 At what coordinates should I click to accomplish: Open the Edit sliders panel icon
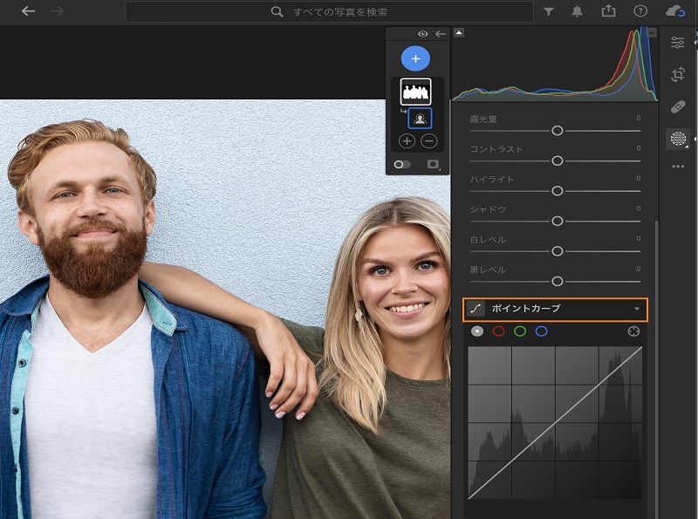tap(678, 42)
